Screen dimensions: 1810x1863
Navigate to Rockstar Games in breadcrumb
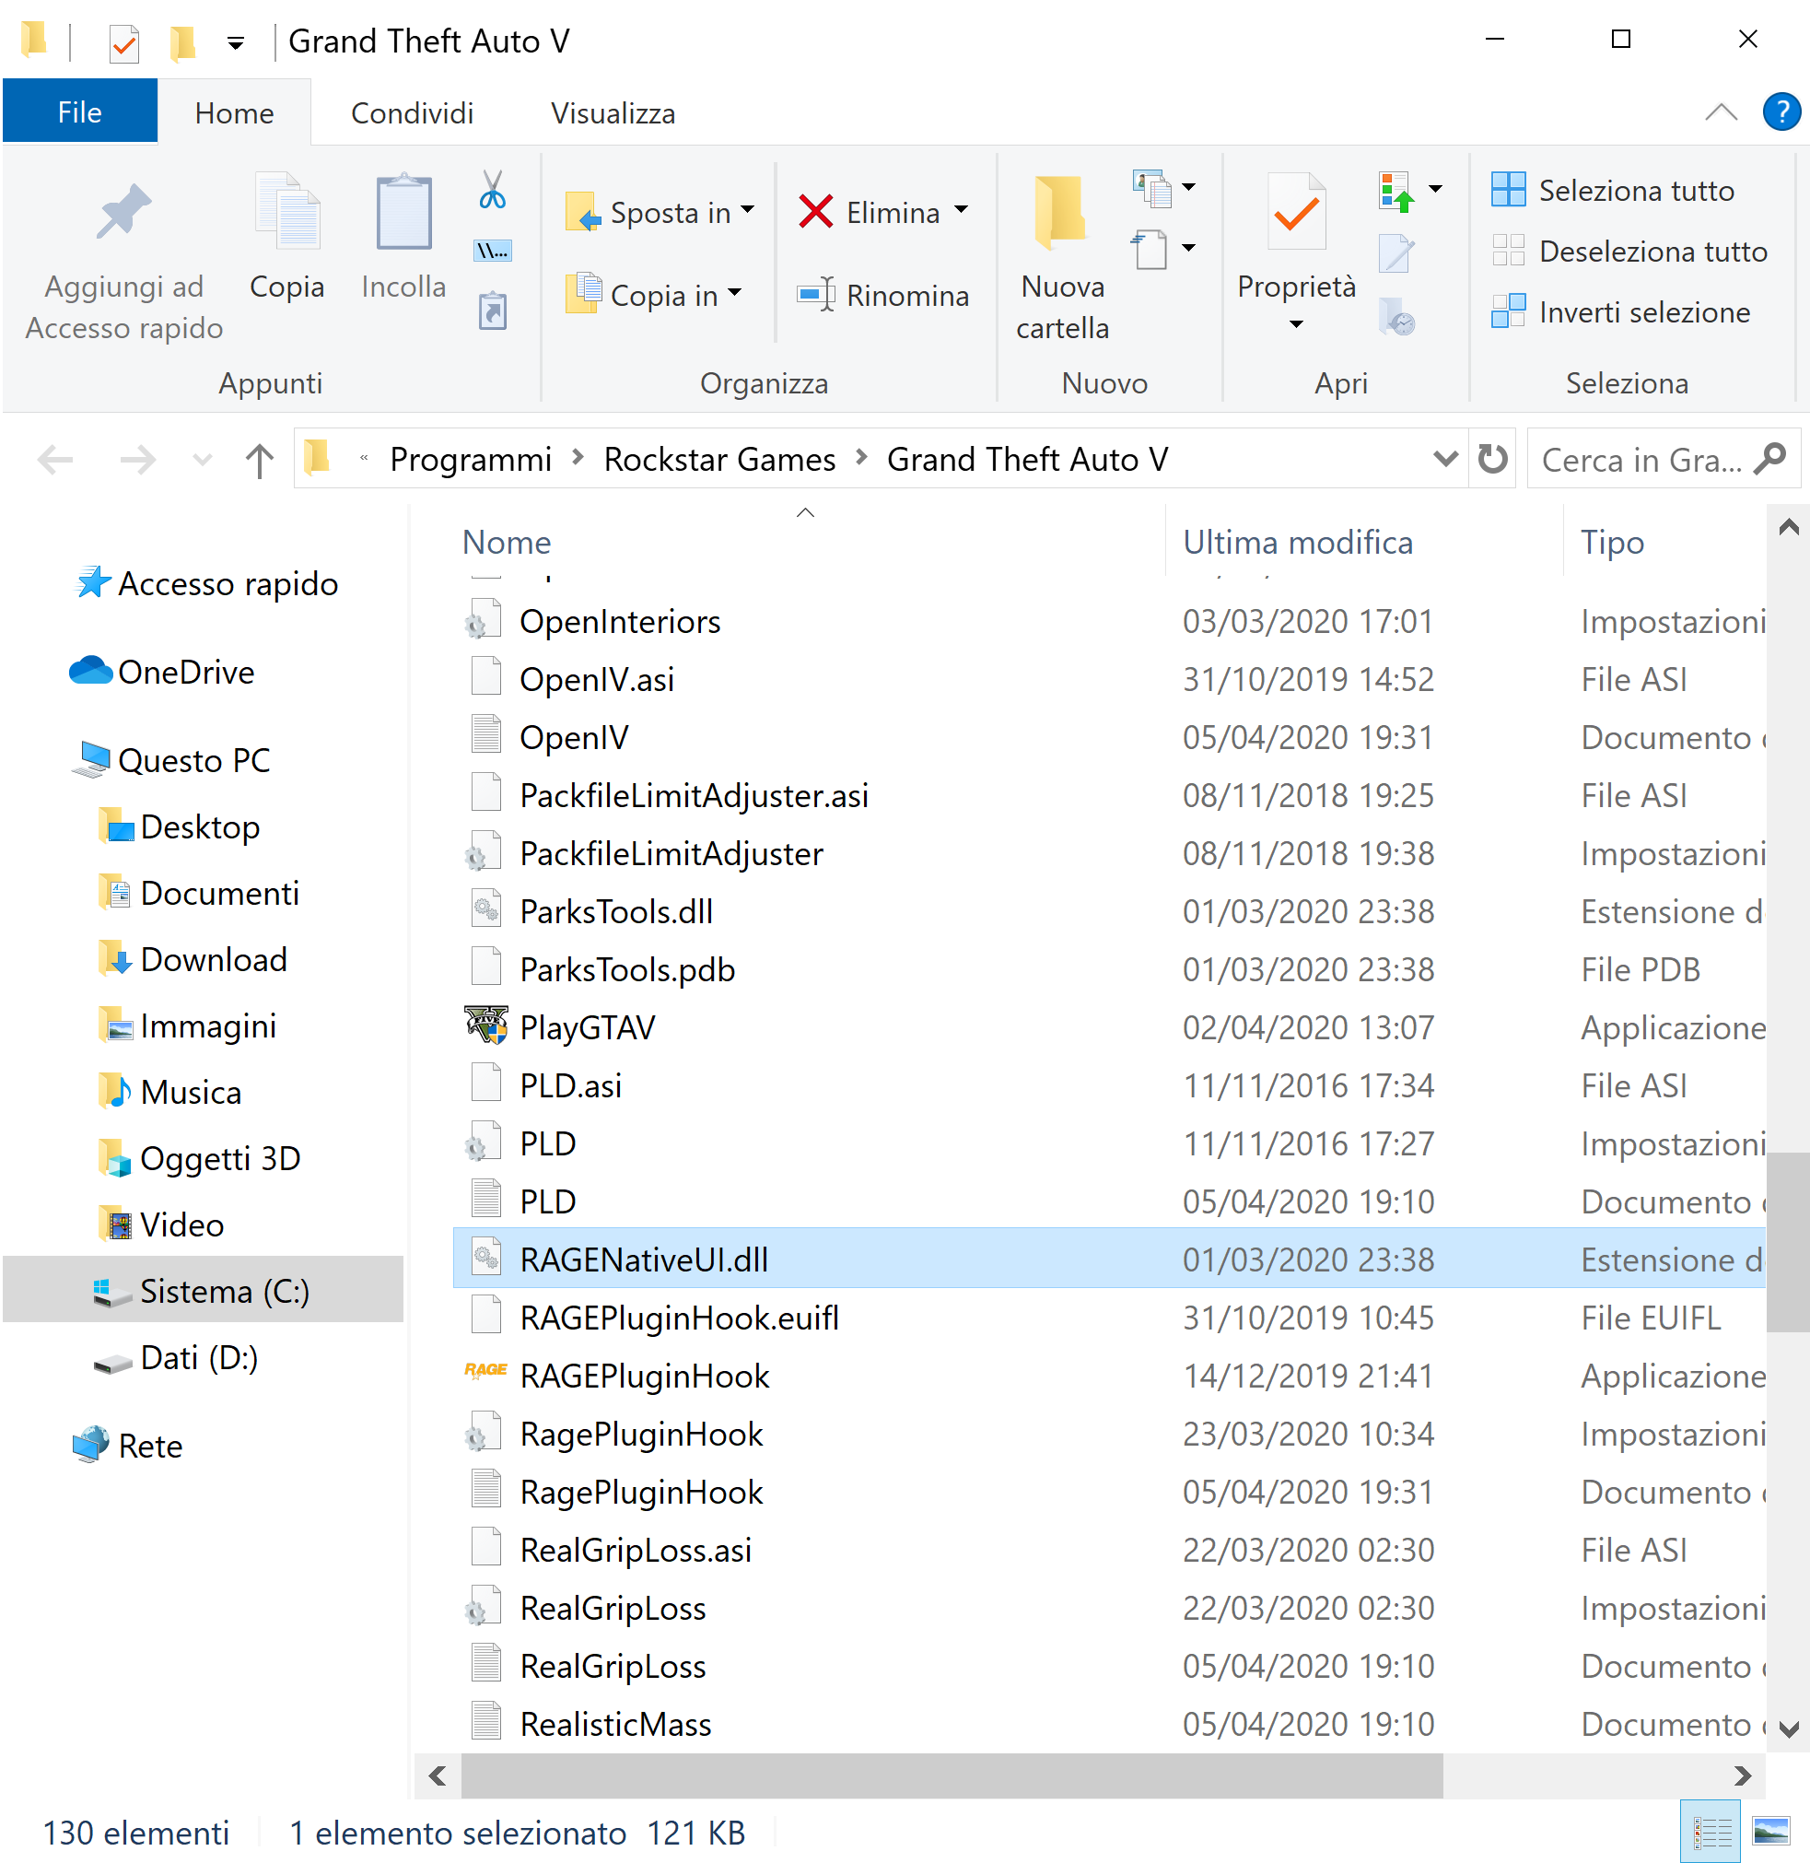(x=719, y=460)
